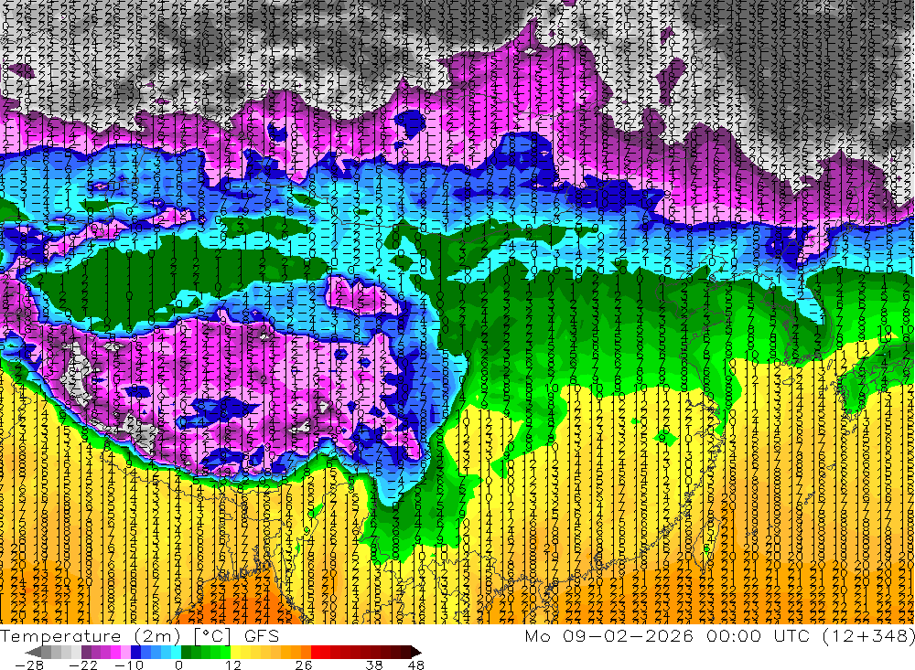Click the '48' legend value
The height and width of the screenshot is (670, 915).
point(416,665)
